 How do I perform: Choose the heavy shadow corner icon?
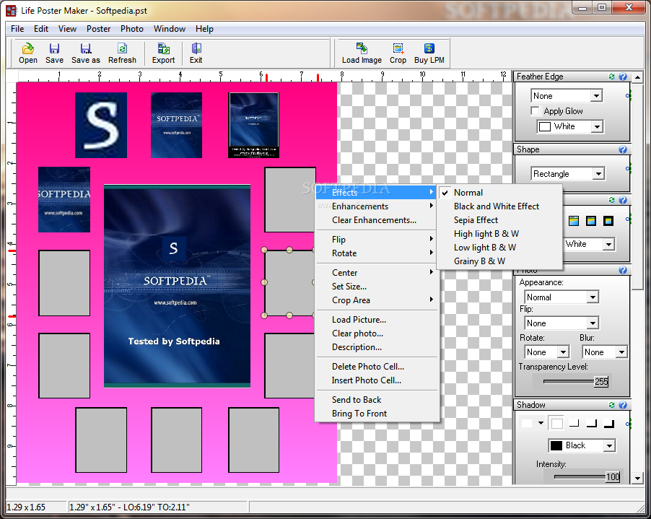pyautogui.click(x=609, y=424)
